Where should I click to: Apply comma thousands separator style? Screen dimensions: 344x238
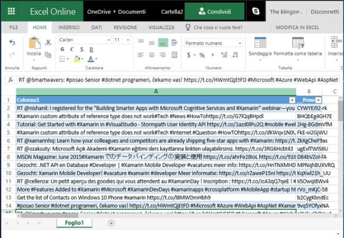click(213, 54)
